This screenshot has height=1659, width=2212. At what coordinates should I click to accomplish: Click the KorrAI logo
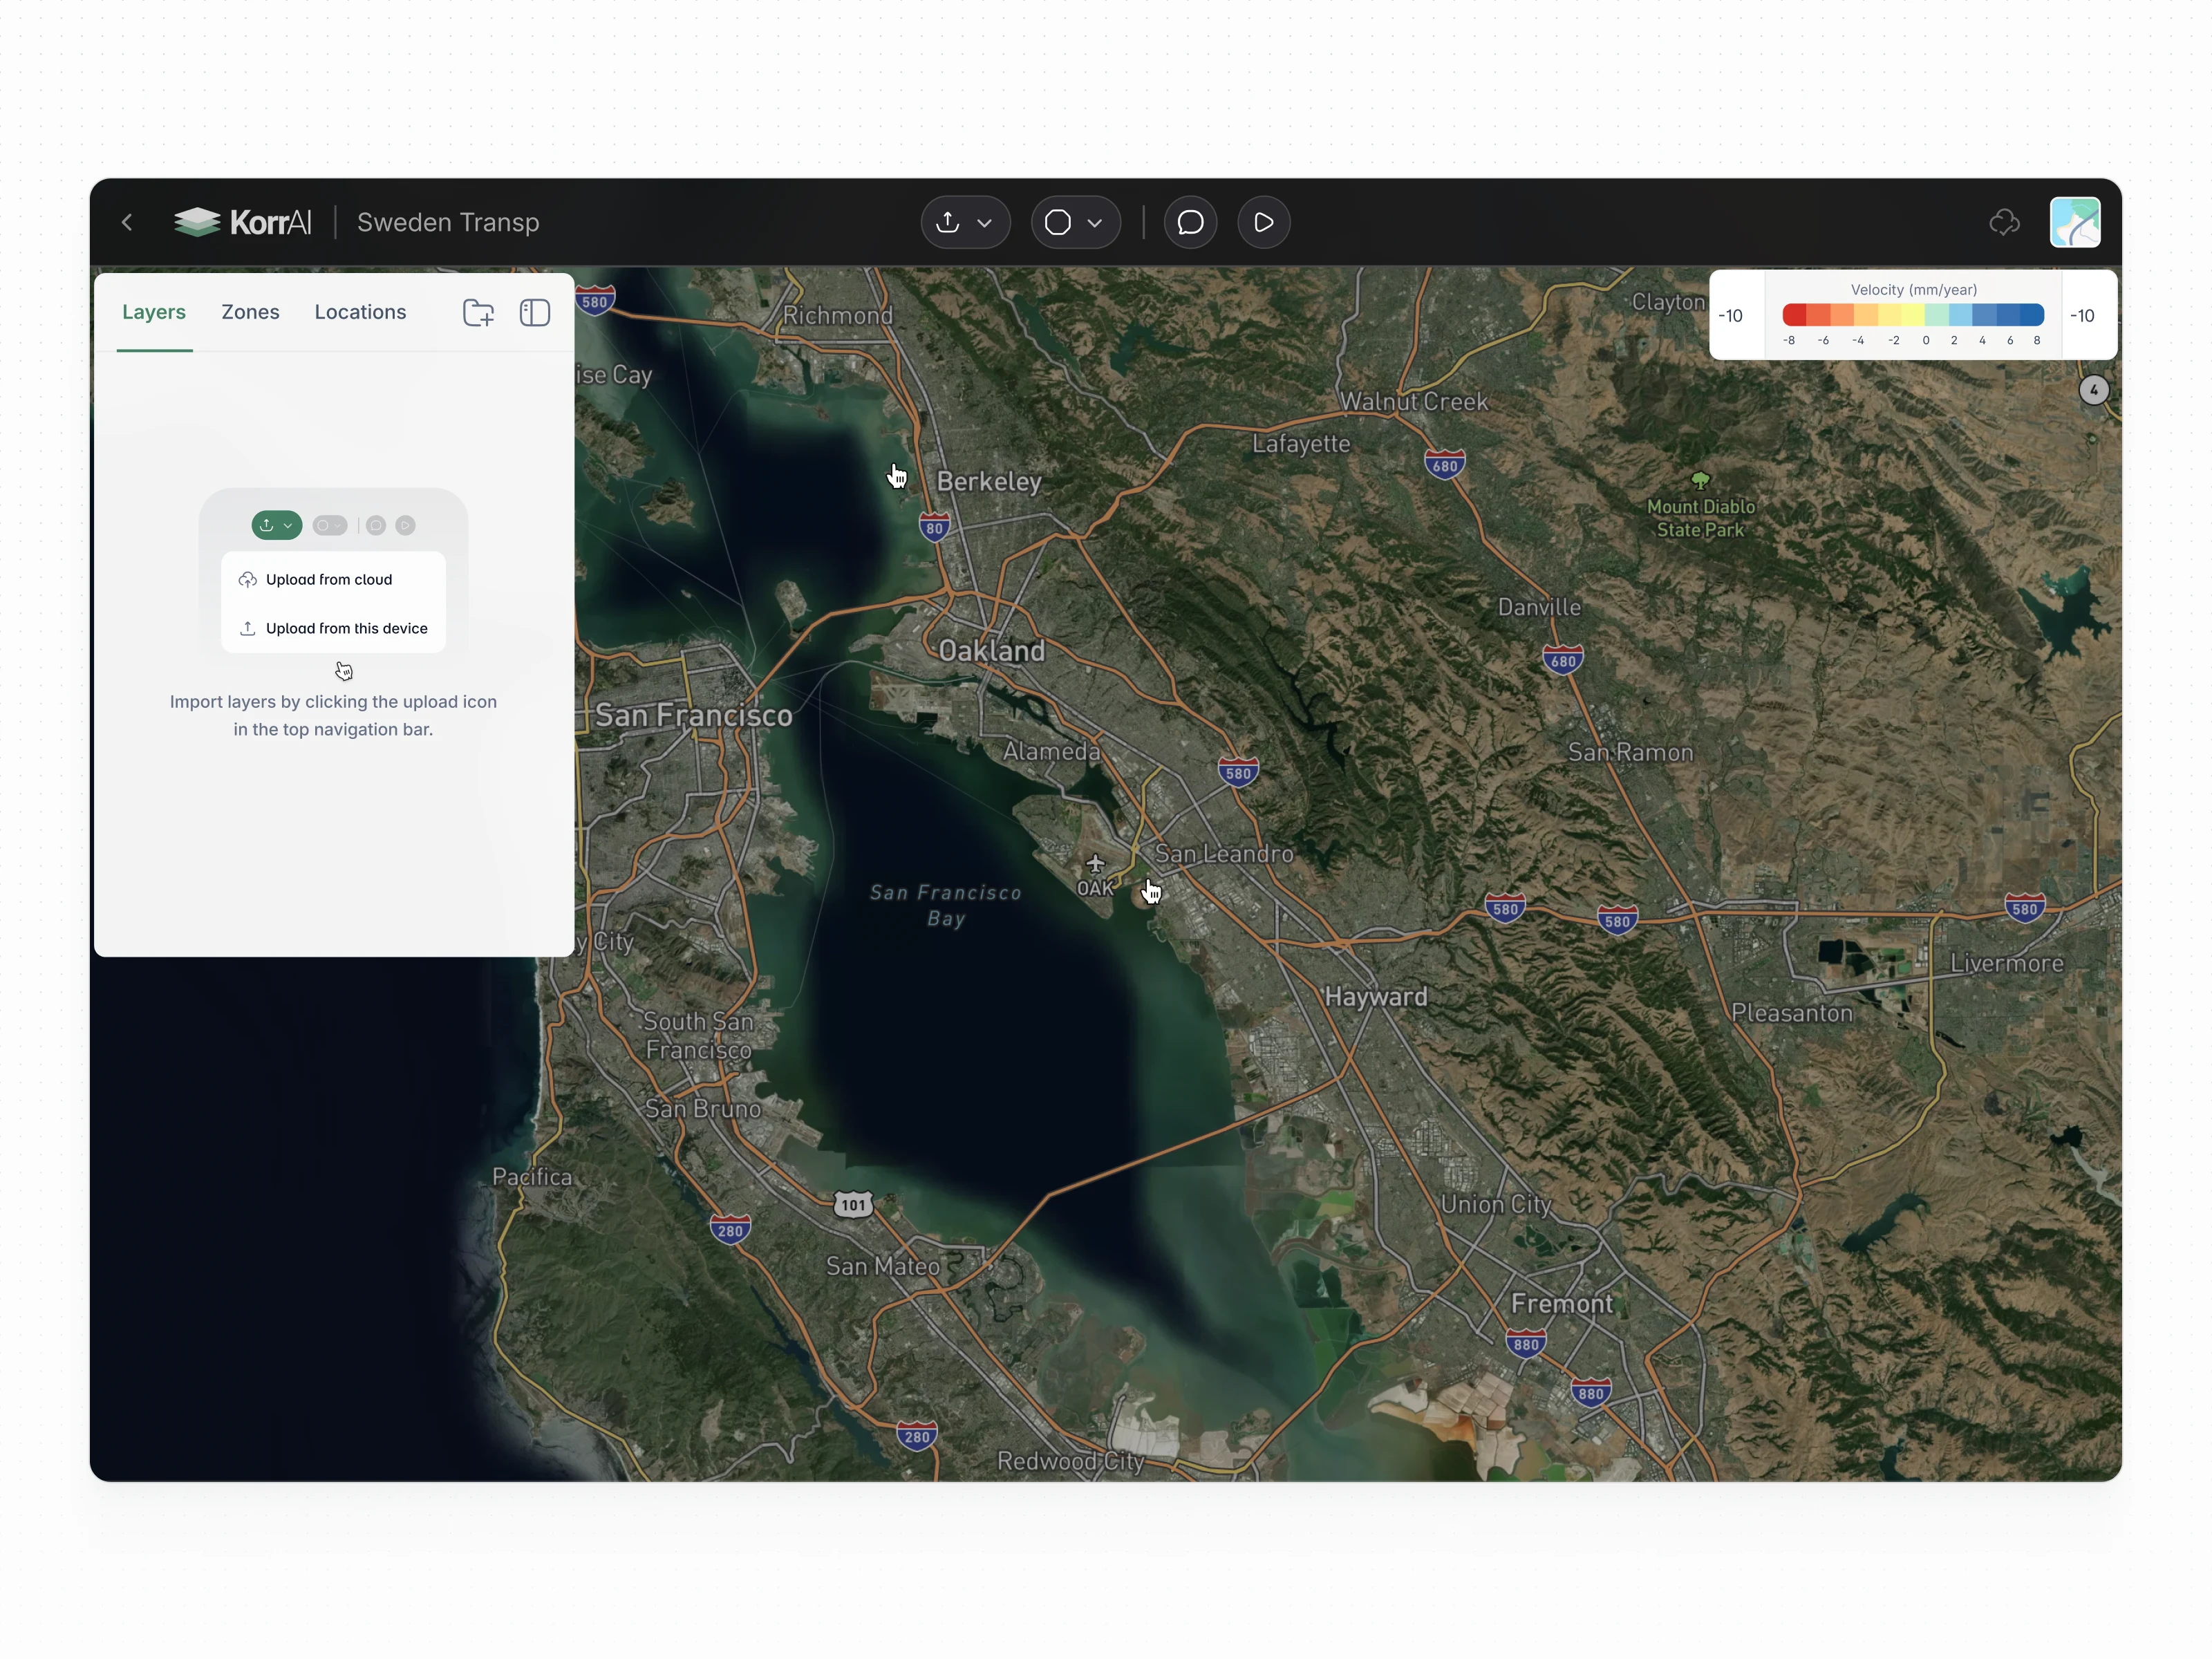coord(243,222)
